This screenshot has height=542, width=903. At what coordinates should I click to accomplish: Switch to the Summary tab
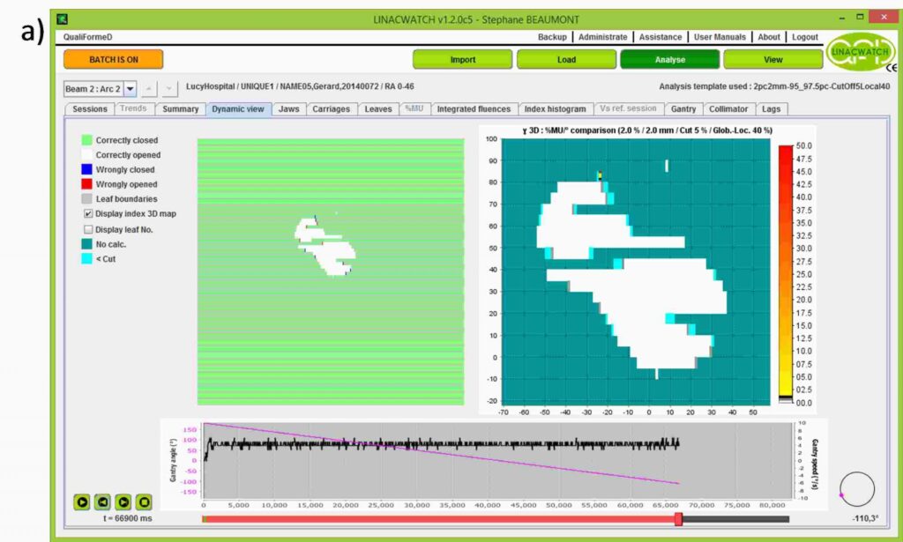180,108
